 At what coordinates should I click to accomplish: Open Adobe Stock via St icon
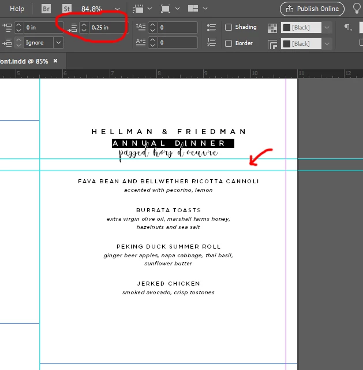[67, 9]
